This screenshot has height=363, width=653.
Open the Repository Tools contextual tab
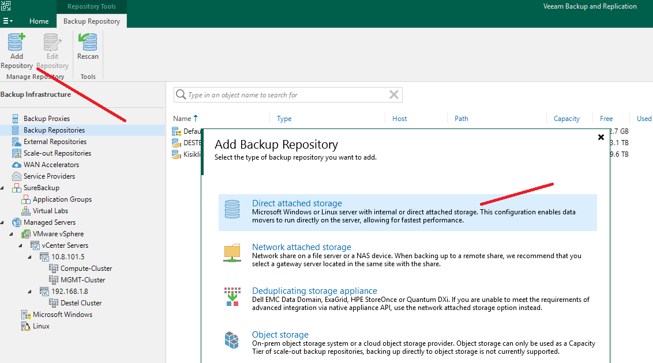point(92,6)
